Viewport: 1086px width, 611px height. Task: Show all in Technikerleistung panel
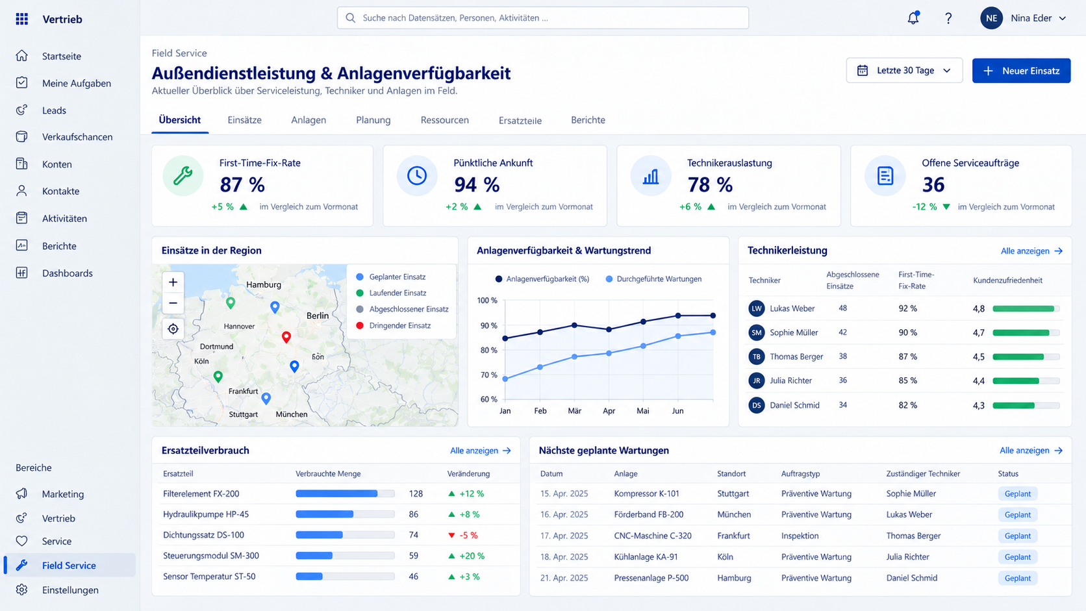click(1031, 251)
